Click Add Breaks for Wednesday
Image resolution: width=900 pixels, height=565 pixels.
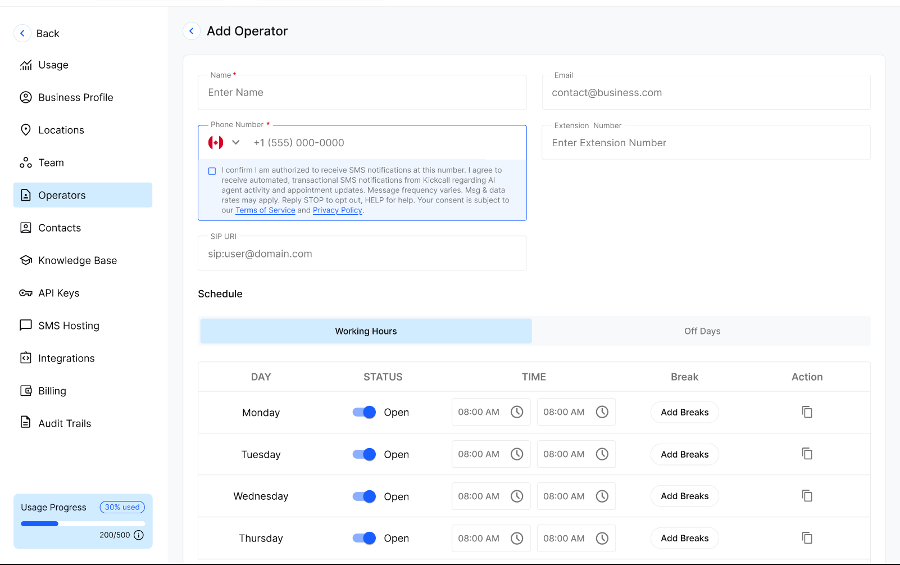[685, 496]
